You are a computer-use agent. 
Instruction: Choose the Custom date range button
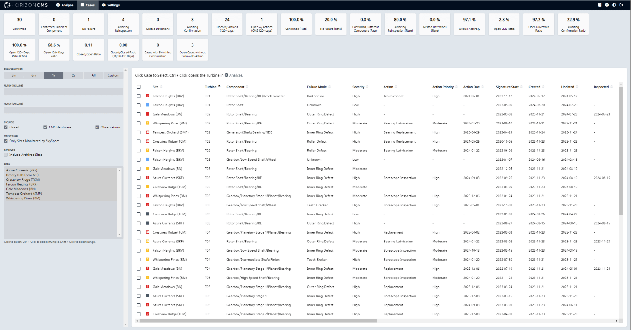[113, 75]
